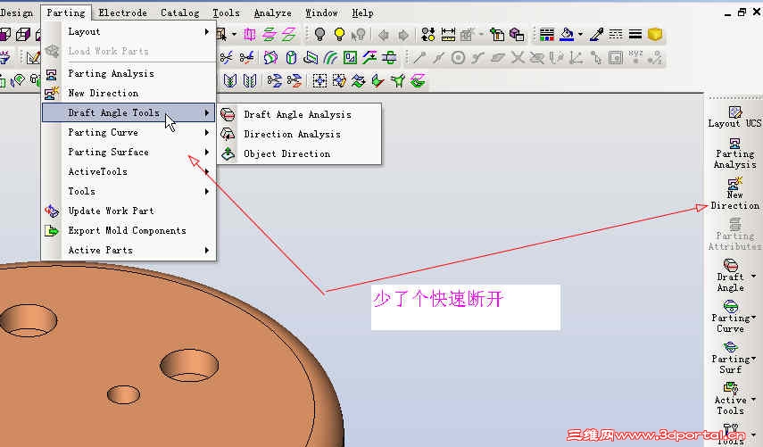Image resolution: width=763 pixels, height=447 pixels.
Task: Expand the Parting Curve submenu
Action: 129,132
